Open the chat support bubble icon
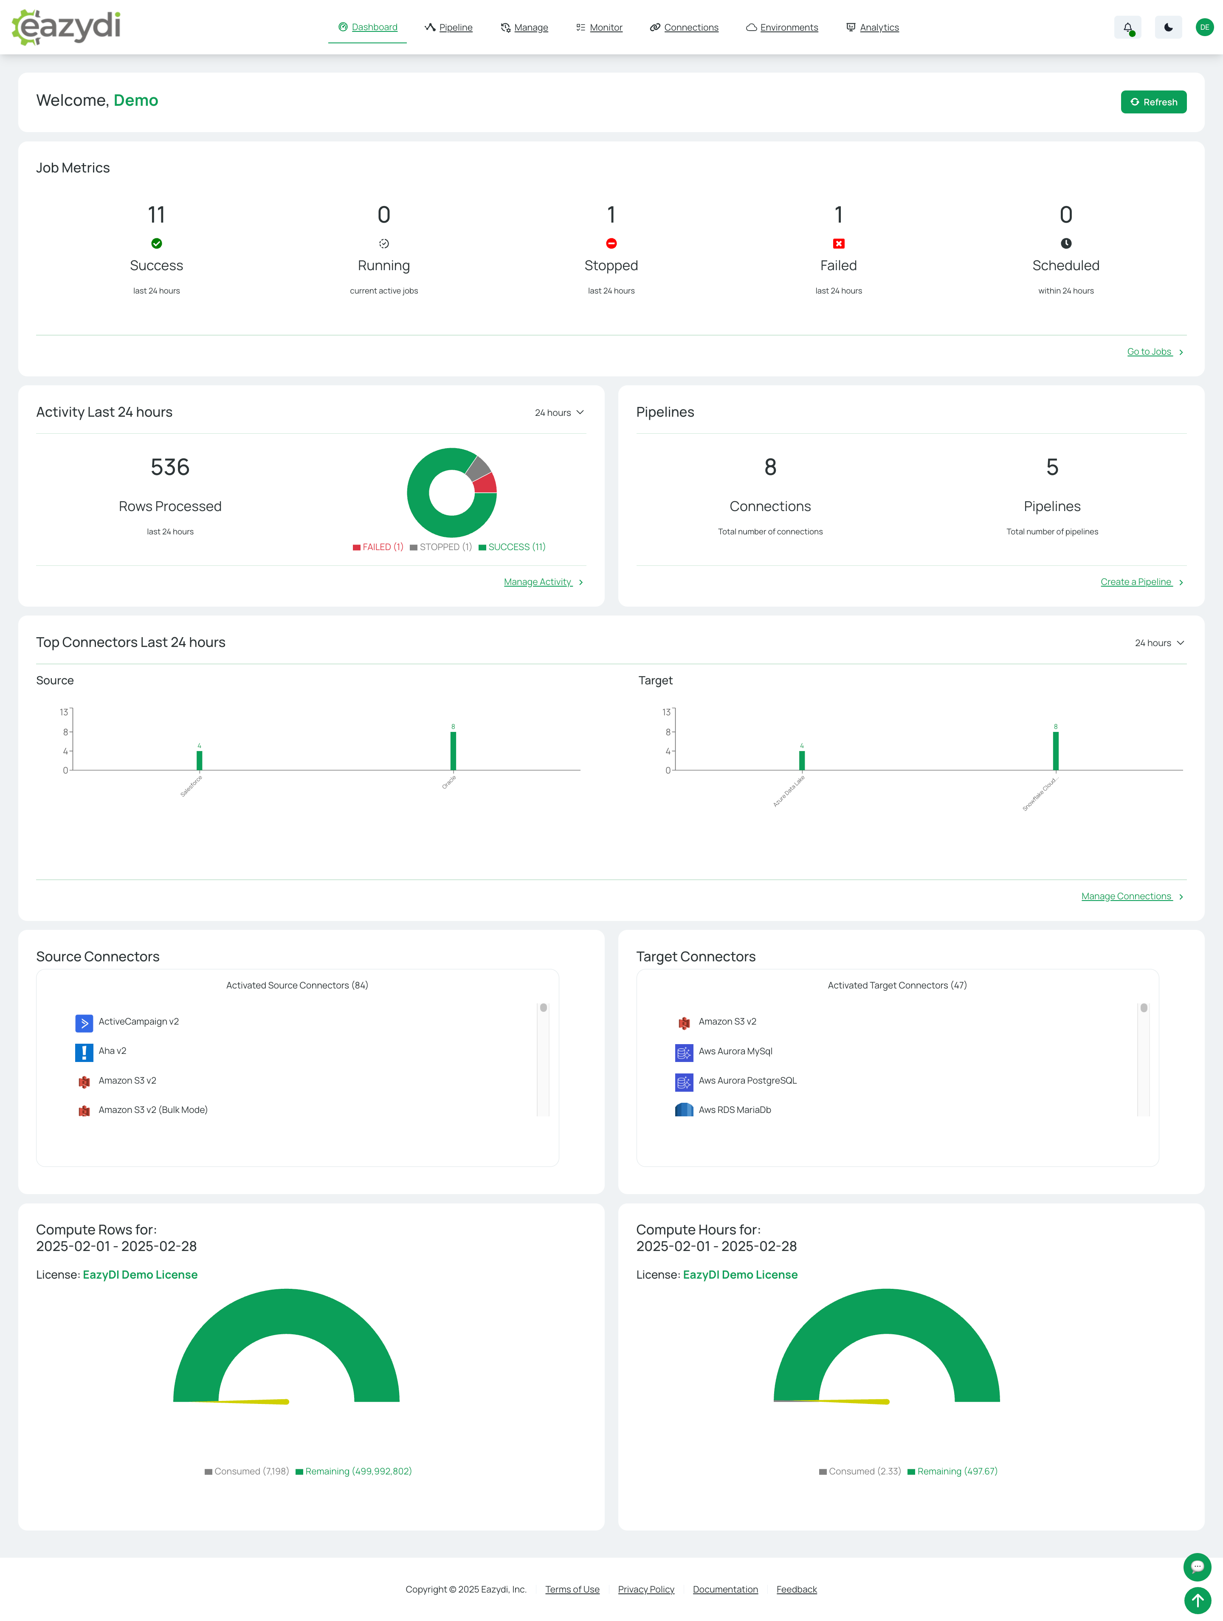Screen dimensions: 1223x1621 click(1197, 1567)
